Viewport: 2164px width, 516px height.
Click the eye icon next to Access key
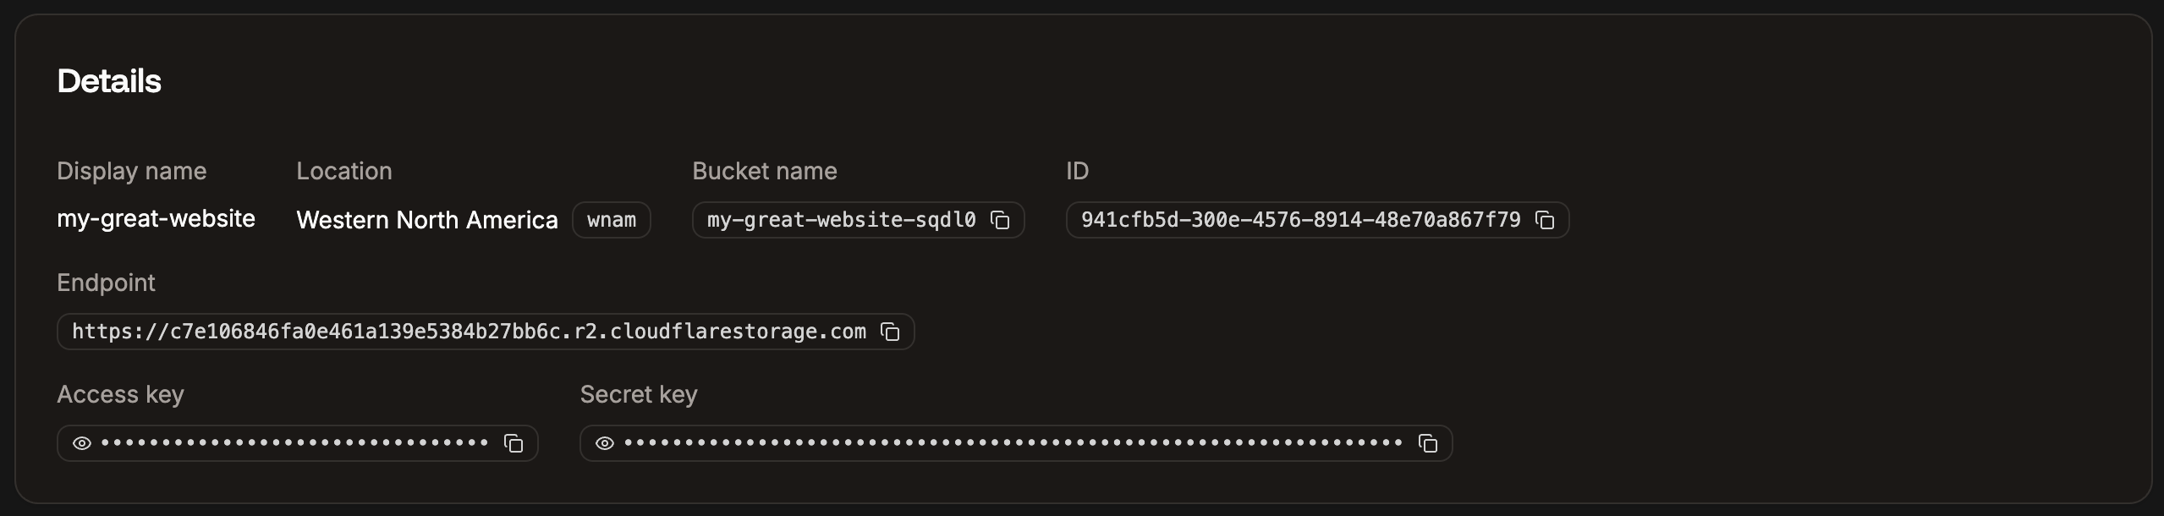click(81, 442)
